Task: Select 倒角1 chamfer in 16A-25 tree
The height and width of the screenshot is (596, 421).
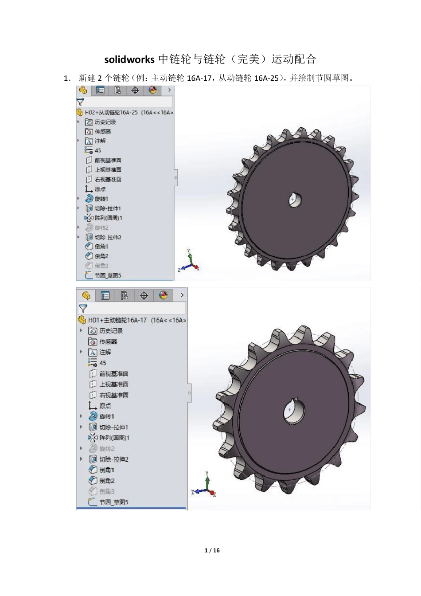Action: coord(97,247)
